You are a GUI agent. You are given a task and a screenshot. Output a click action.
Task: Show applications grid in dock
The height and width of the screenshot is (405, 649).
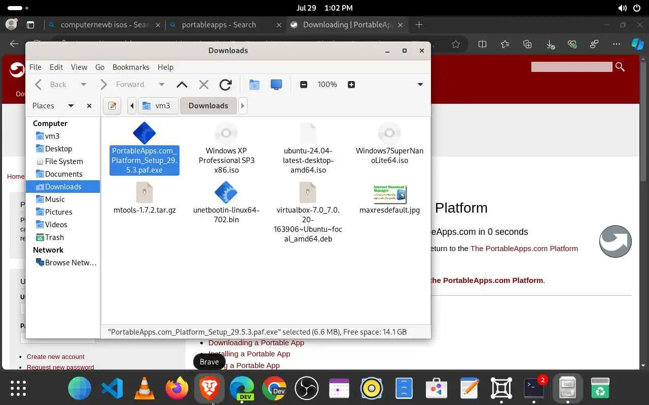click(x=18, y=388)
